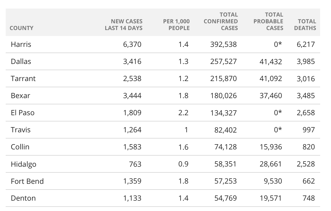Sort by the Total Deaths header

coord(305,25)
